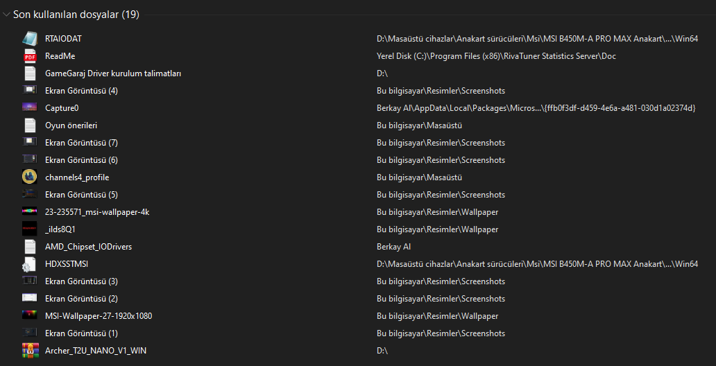Select the 23-235571_msi-wallpaper-4k thumbnail
The image size is (716, 366).
(30, 212)
